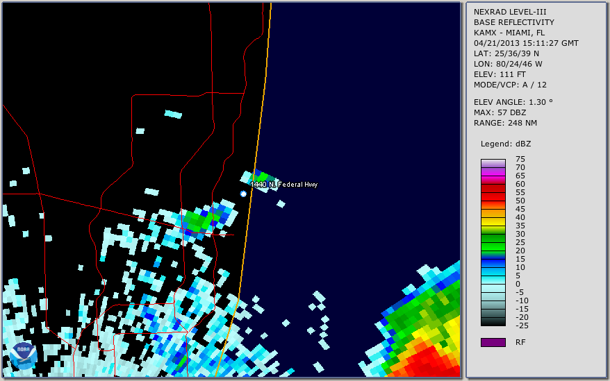Click the 50 value on the legend scale

tap(520, 201)
